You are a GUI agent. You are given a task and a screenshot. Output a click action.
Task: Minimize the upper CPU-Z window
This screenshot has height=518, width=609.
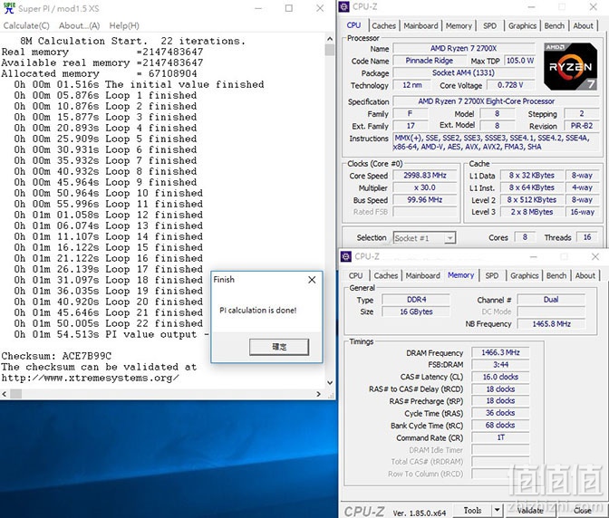(x=531, y=6)
